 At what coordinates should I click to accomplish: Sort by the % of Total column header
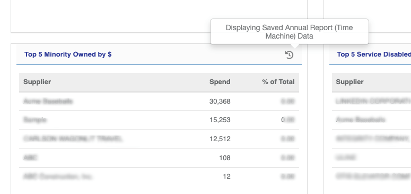pos(278,82)
